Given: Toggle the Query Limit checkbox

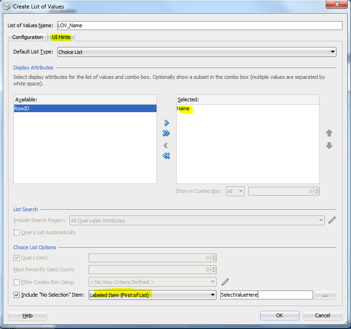Looking at the screenshot, I should (16, 258).
